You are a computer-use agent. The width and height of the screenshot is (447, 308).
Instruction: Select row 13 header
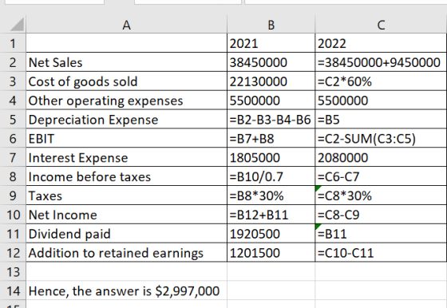[13, 272]
